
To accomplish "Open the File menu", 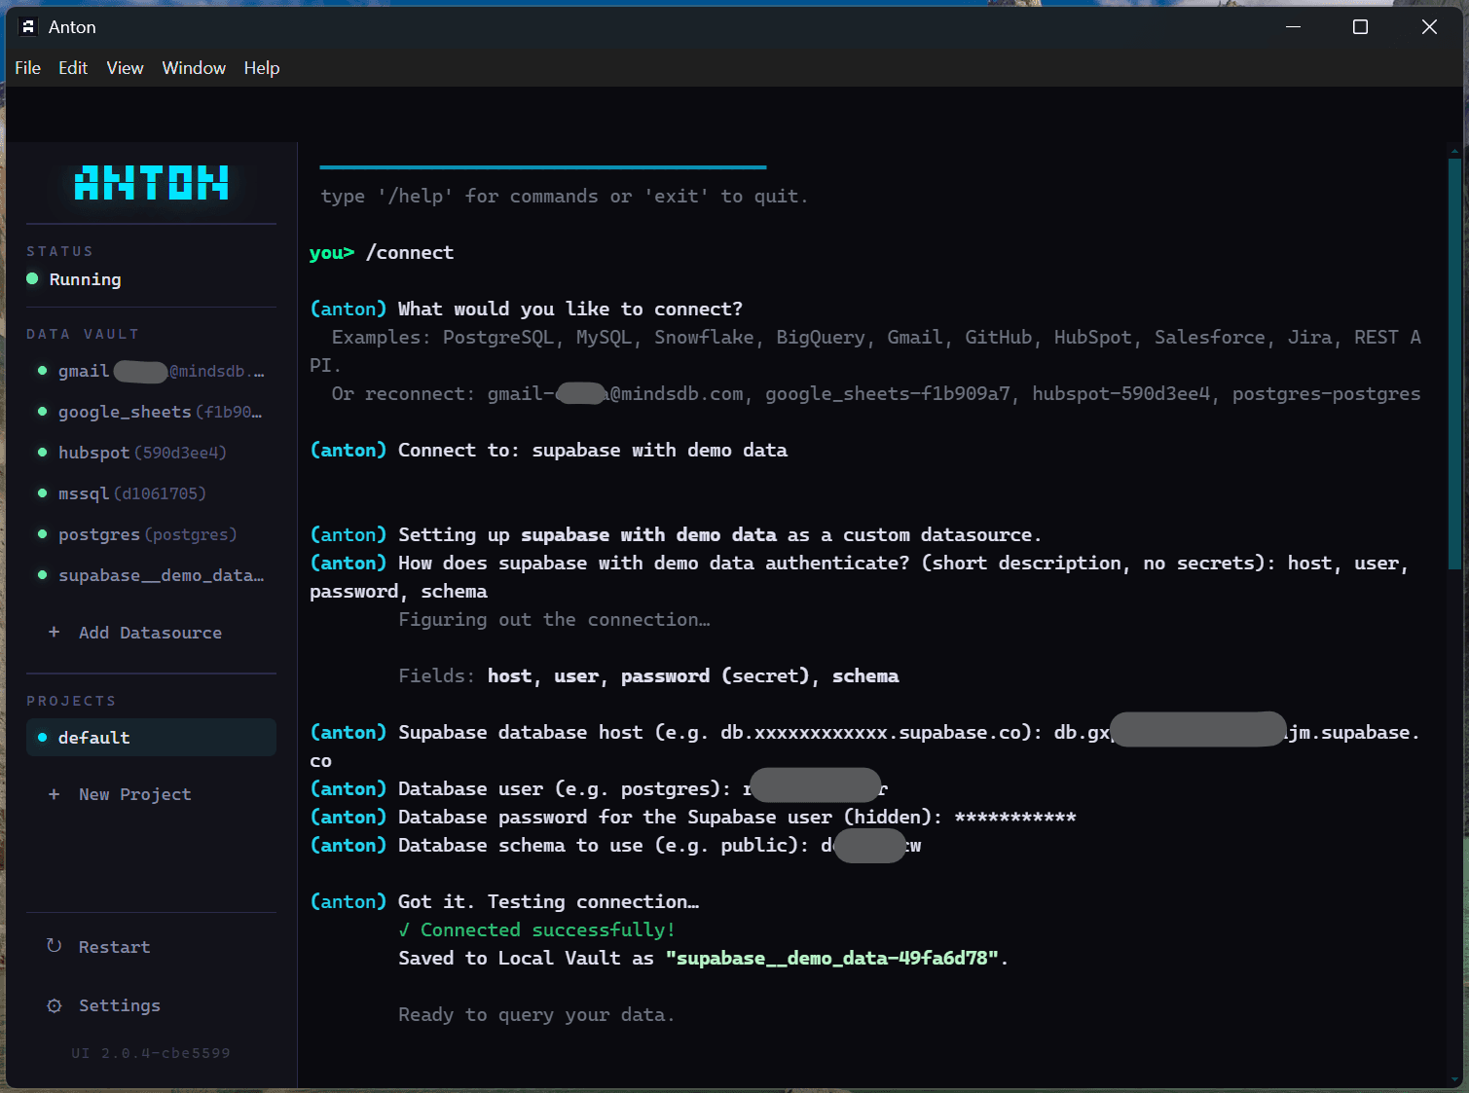I will (x=27, y=68).
